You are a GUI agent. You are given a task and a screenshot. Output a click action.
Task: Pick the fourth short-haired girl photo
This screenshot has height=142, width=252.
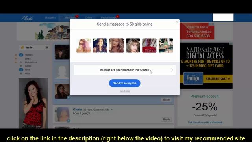133,46
